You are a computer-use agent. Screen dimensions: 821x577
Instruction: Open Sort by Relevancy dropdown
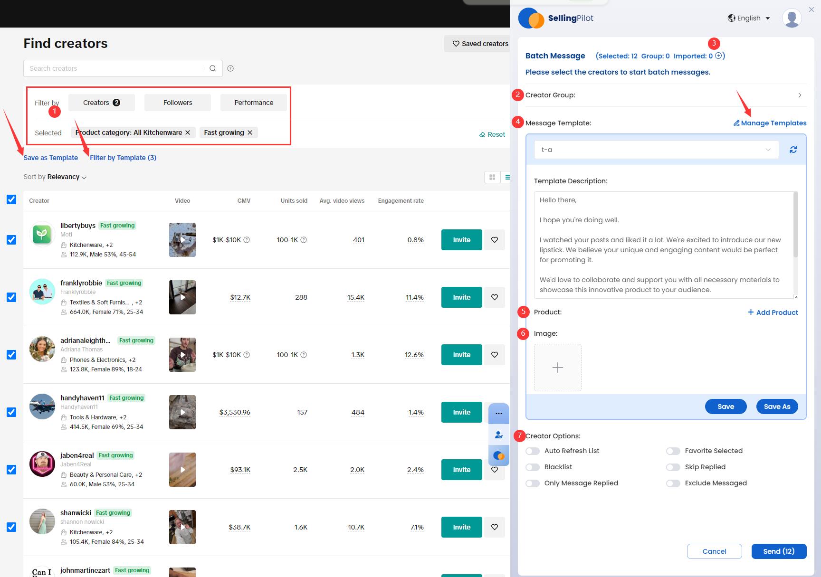tap(55, 177)
